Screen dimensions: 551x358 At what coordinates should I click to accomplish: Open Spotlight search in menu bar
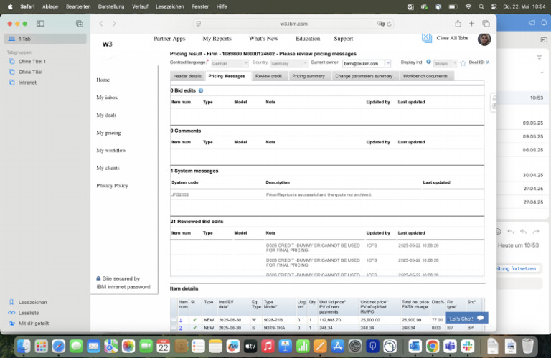tap(481, 6)
